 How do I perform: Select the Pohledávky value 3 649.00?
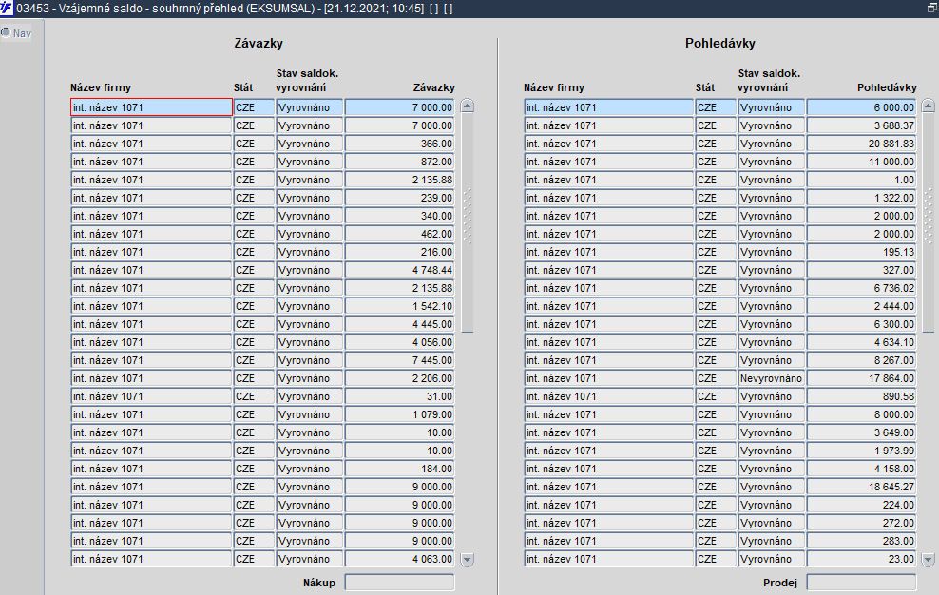coord(861,432)
